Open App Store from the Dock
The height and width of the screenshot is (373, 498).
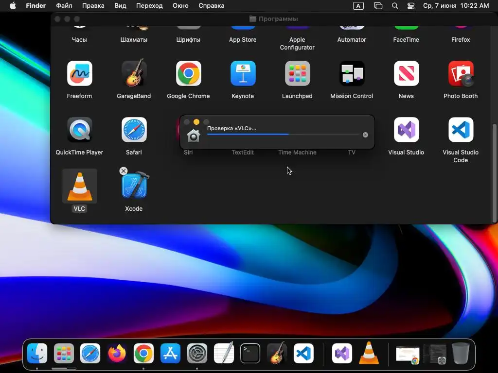pos(170,354)
